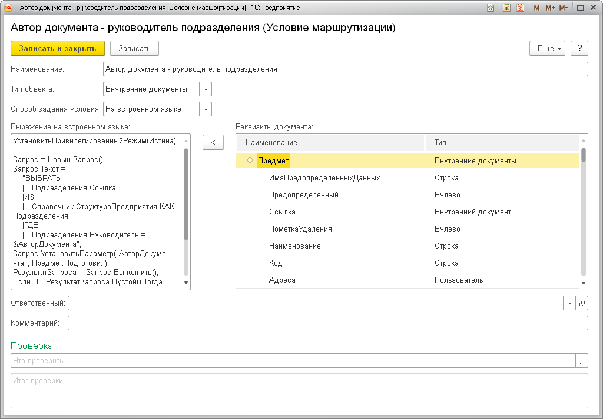This screenshot has height=419, width=603.
Task: Select the Предмет root row
Action: [x=407, y=160]
